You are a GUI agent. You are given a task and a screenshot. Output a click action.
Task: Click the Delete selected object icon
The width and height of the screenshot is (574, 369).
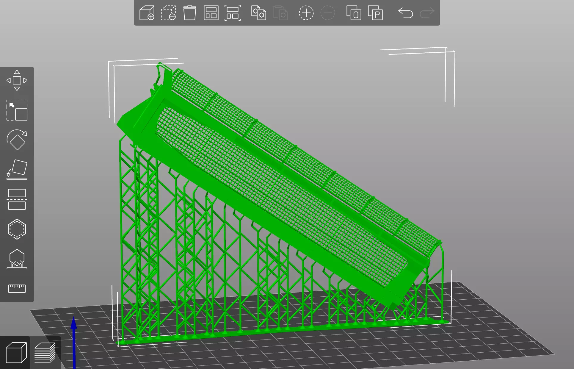tap(168, 13)
